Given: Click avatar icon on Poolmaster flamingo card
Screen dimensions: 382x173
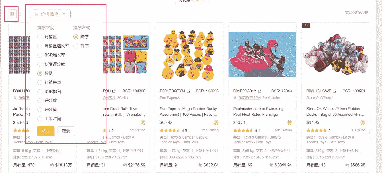Looking at the screenshot, I should [x=289, y=122].
